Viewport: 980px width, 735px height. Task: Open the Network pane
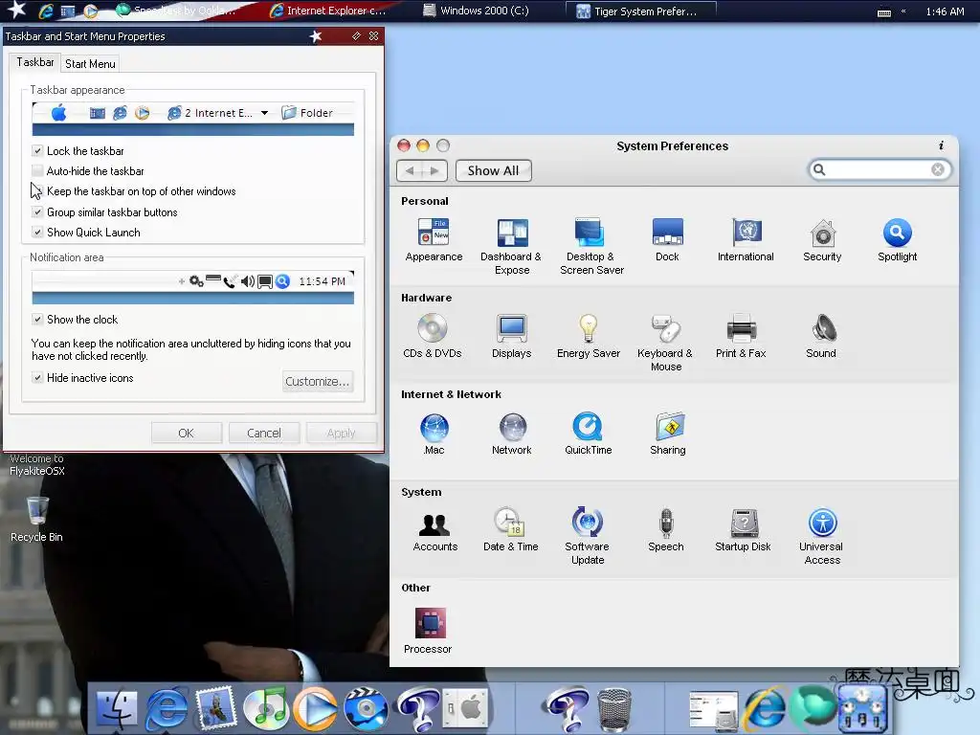(x=512, y=434)
